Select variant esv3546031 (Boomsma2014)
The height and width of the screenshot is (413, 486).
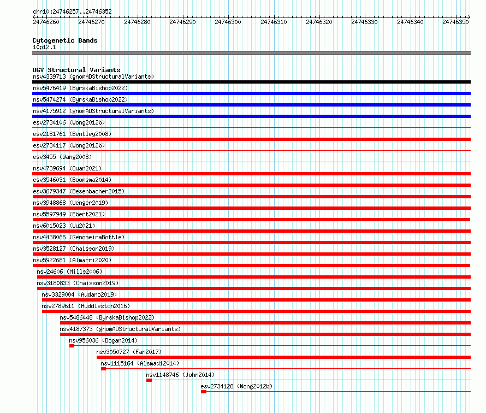pyautogui.click(x=72, y=180)
